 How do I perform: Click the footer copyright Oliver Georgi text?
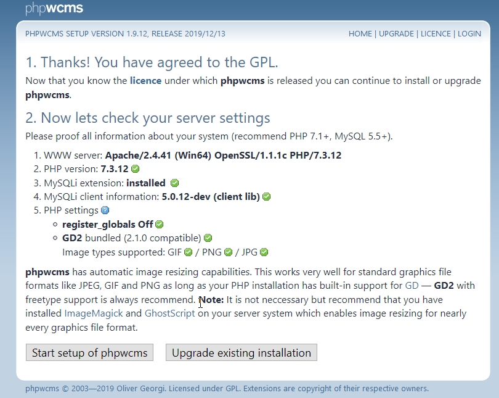[x=227, y=389]
